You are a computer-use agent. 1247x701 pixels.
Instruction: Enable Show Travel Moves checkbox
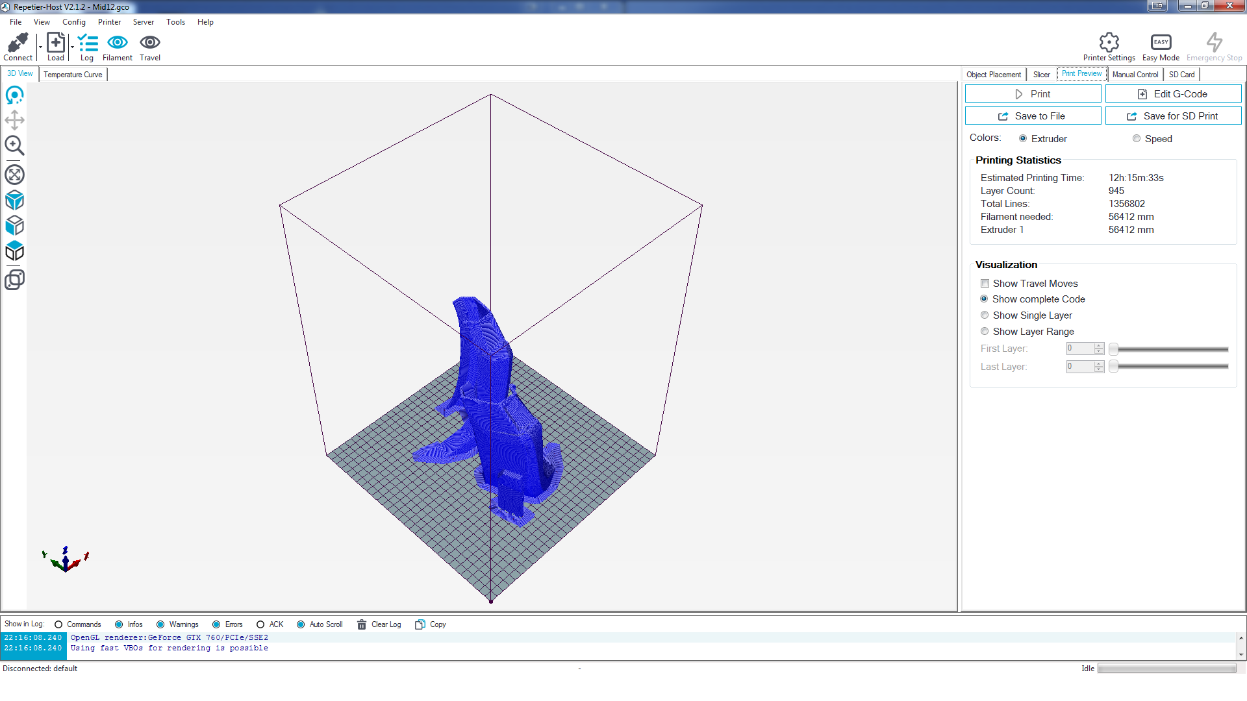pyautogui.click(x=985, y=284)
